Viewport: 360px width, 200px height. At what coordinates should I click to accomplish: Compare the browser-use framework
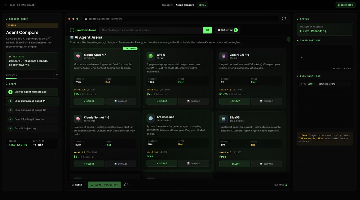194,163
